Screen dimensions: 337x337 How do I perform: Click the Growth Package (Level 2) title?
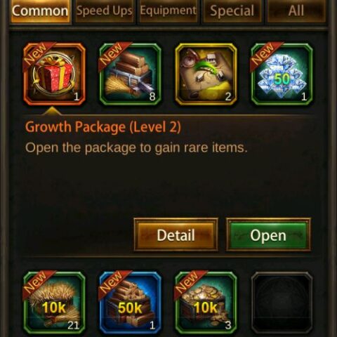103,127
